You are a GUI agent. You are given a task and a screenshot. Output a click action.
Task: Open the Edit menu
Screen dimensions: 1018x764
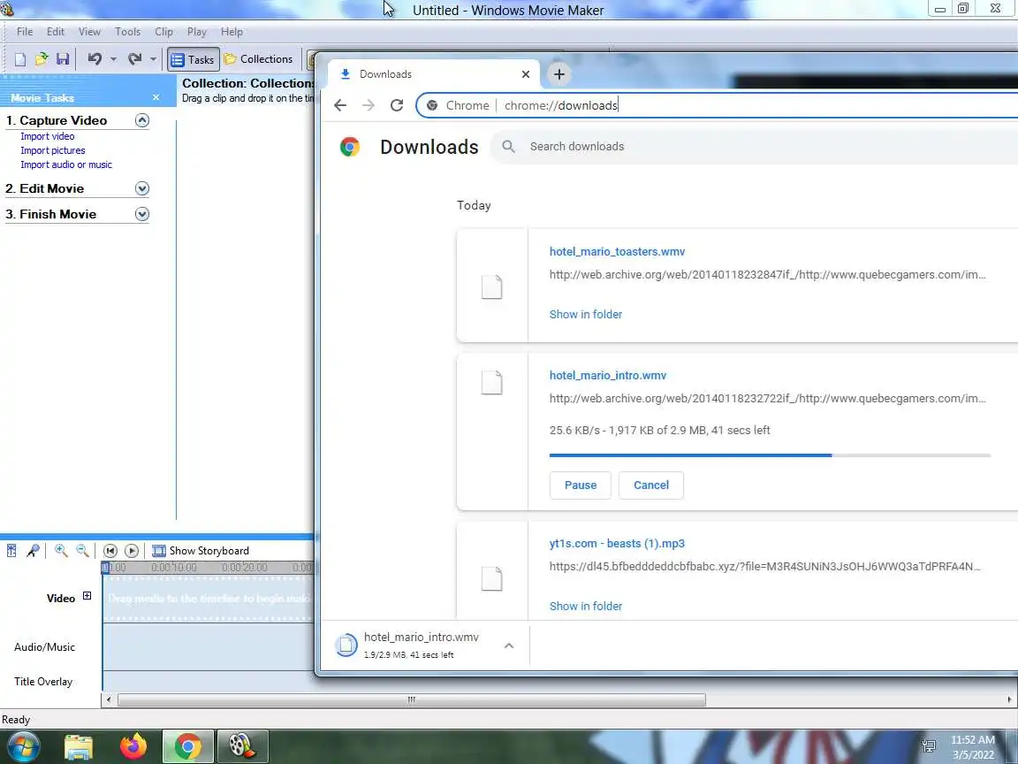tap(55, 32)
